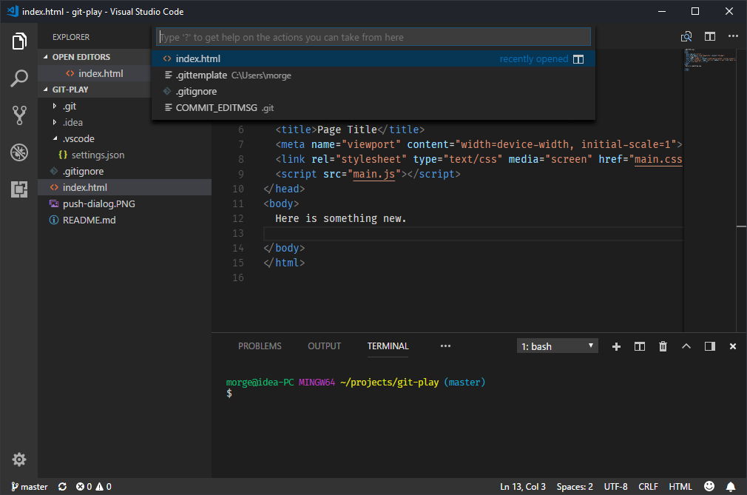Create a new terminal with the plus icon

coord(616,346)
